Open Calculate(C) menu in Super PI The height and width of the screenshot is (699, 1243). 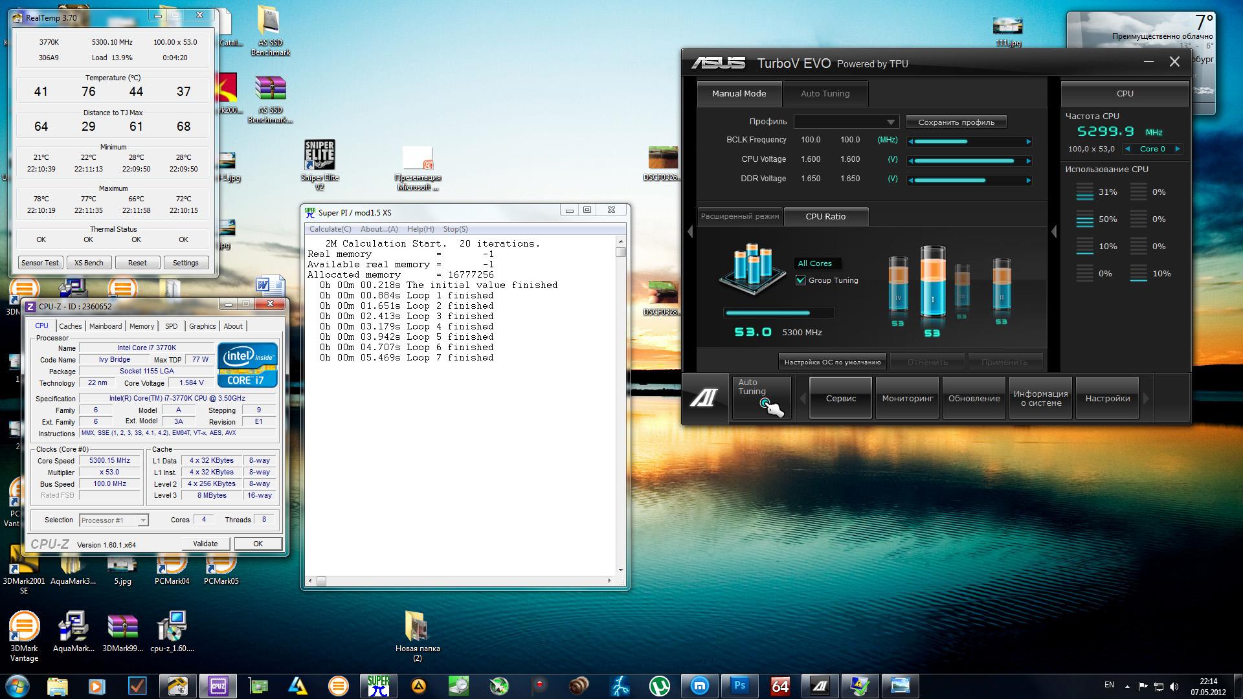[330, 229]
